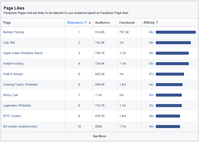The image size is (199, 142).
Task: Click Ugly Stik audience value 732.4K
Action: pyautogui.click(x=100, y=43)
